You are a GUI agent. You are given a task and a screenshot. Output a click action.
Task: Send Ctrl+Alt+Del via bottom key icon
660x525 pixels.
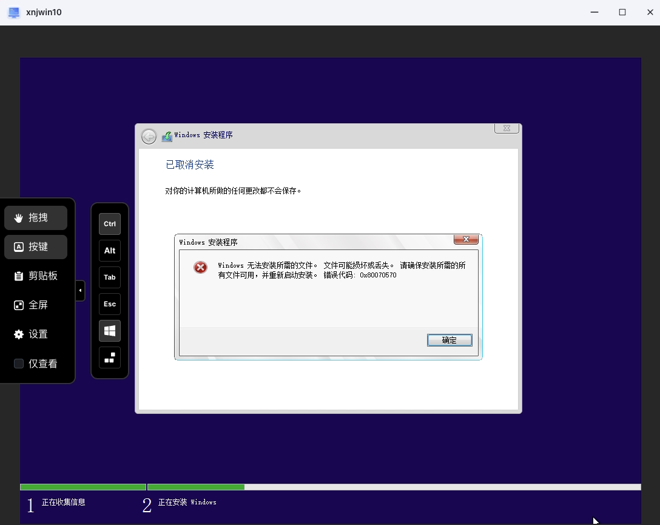109,358
